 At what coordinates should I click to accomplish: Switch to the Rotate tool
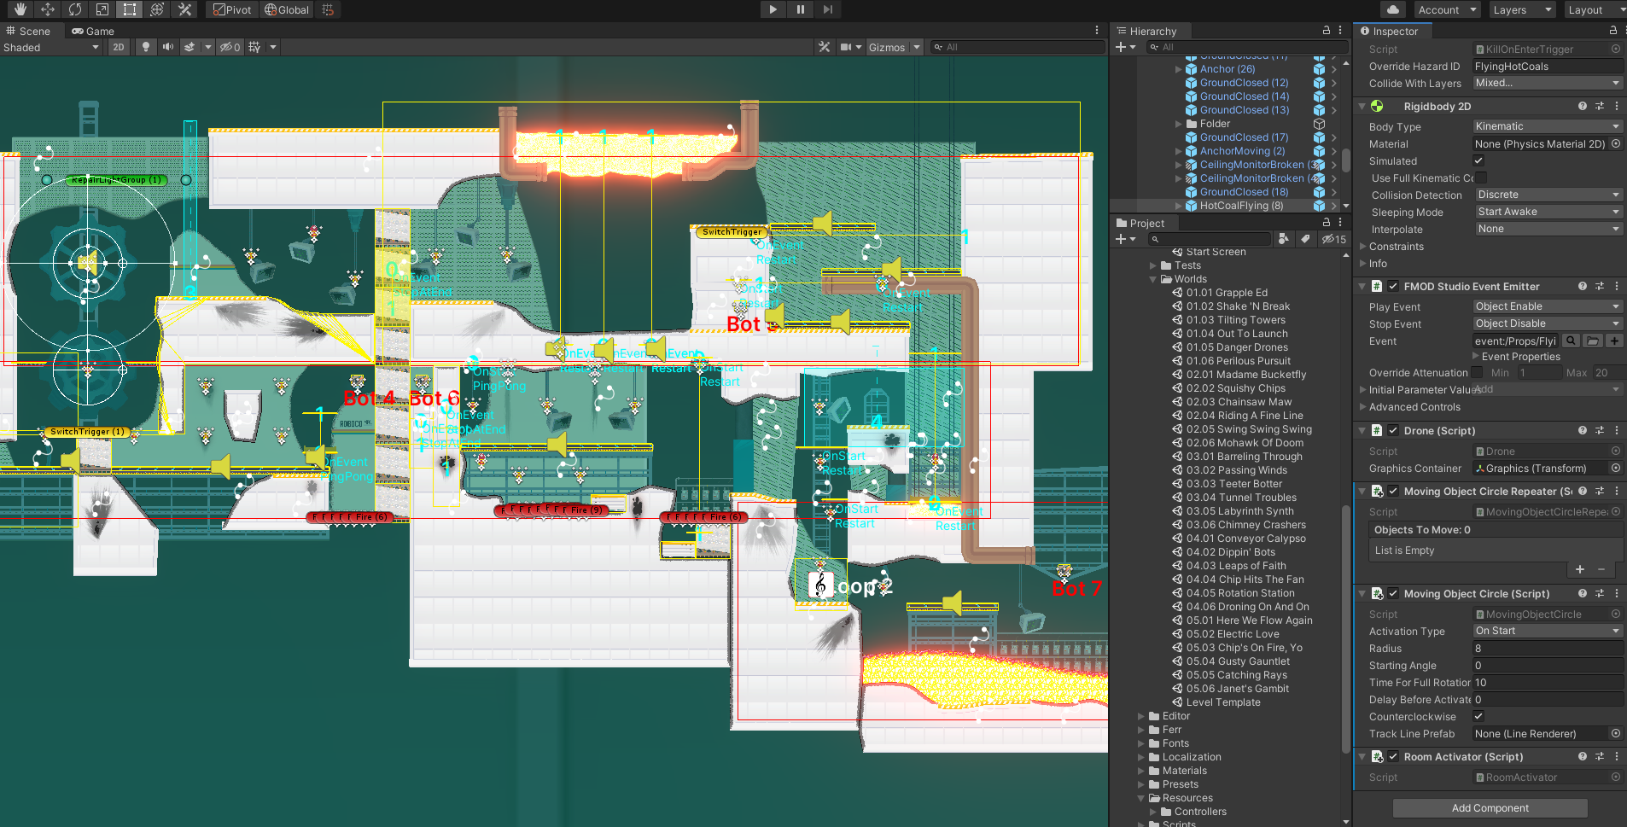coord(75,9)
